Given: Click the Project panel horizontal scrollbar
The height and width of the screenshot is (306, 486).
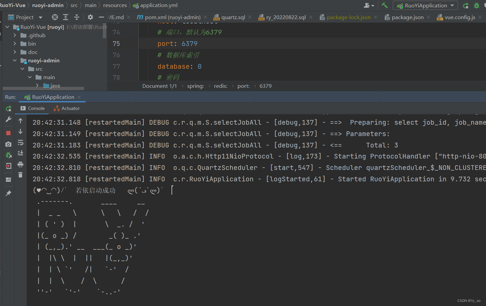Looking at the screenshot, I should 44,89.
